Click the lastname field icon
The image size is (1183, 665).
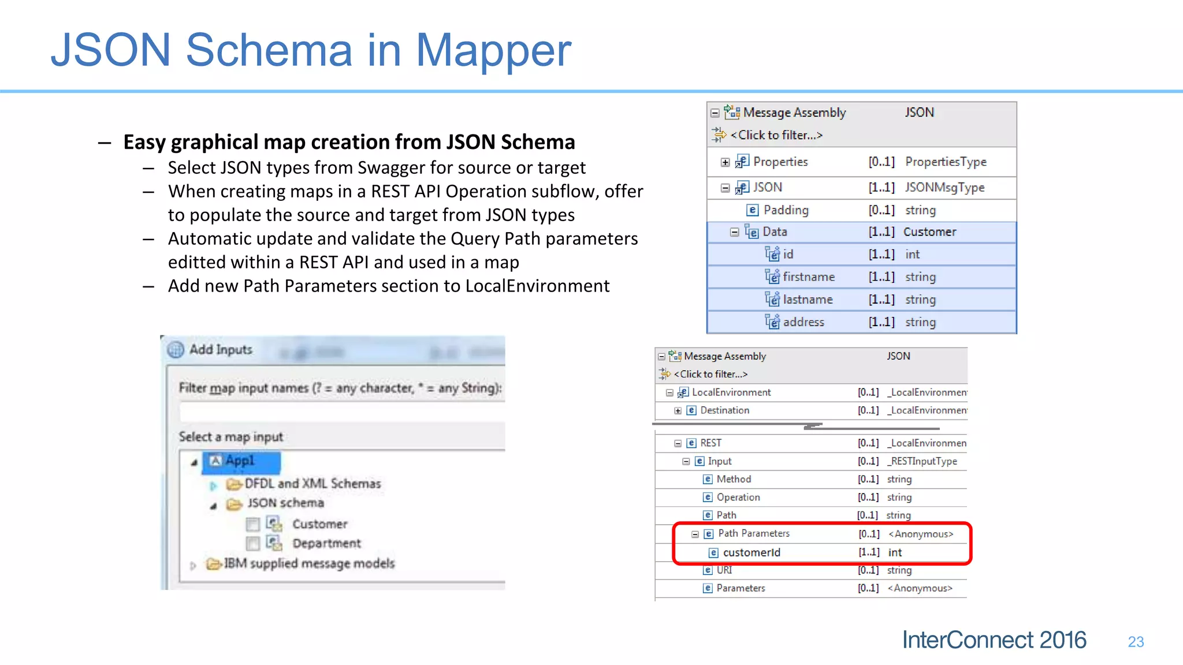tap(772, 299)
